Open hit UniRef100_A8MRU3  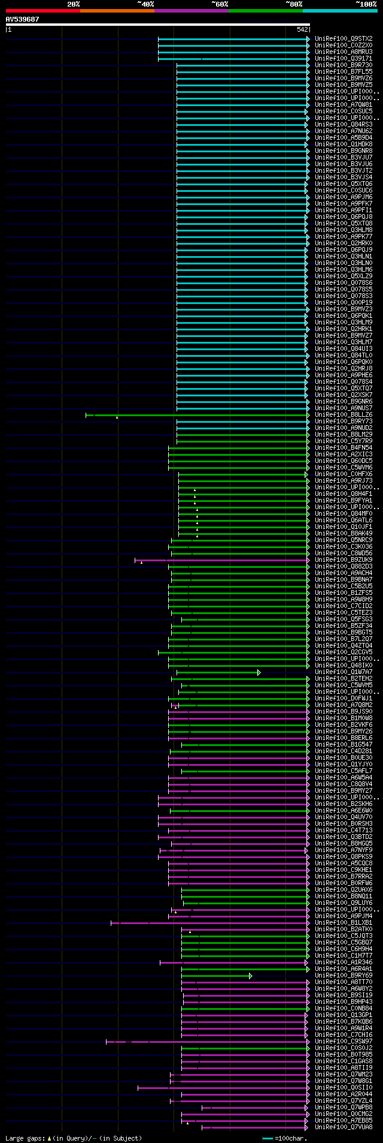(x=344, y=52)
